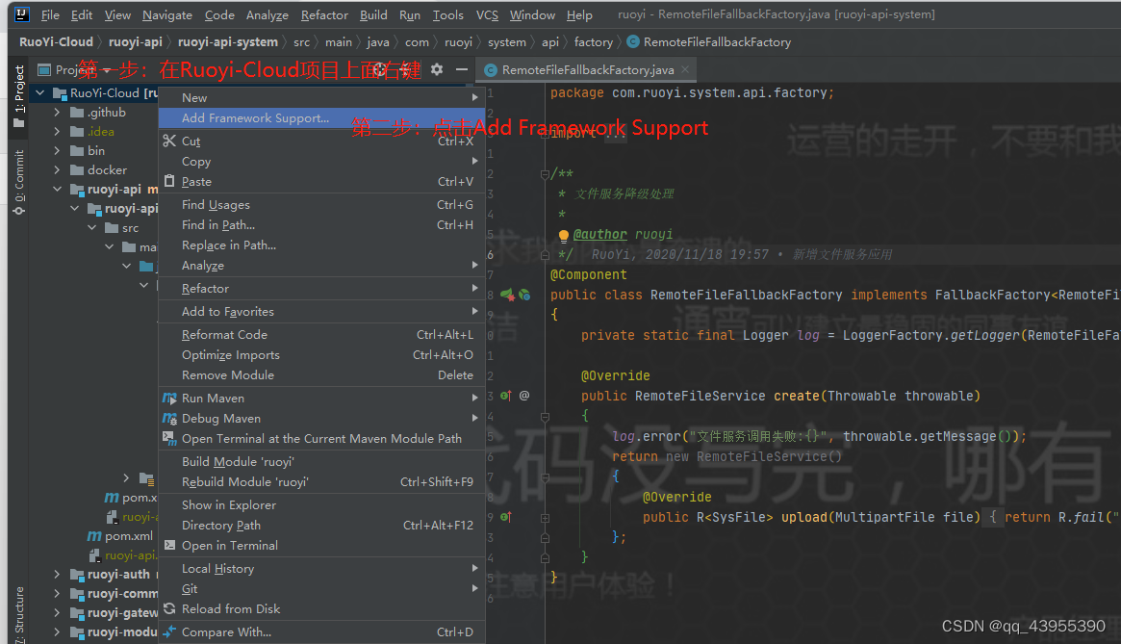Select Open Terminal at Current Maven Module Path

point(321,438)
